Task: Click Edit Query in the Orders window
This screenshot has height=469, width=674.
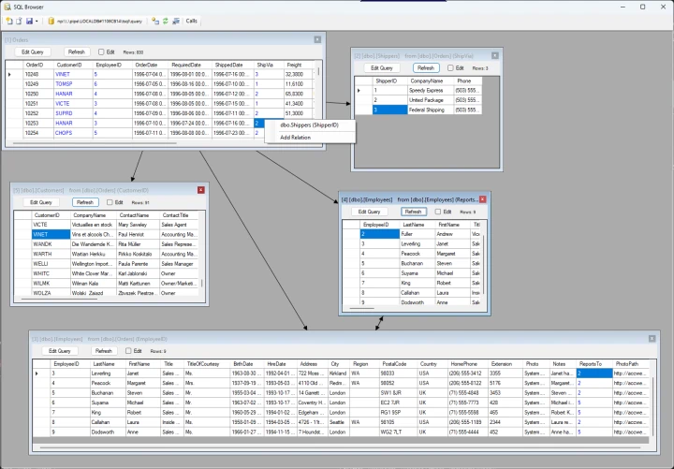Action: coord(33,52)
